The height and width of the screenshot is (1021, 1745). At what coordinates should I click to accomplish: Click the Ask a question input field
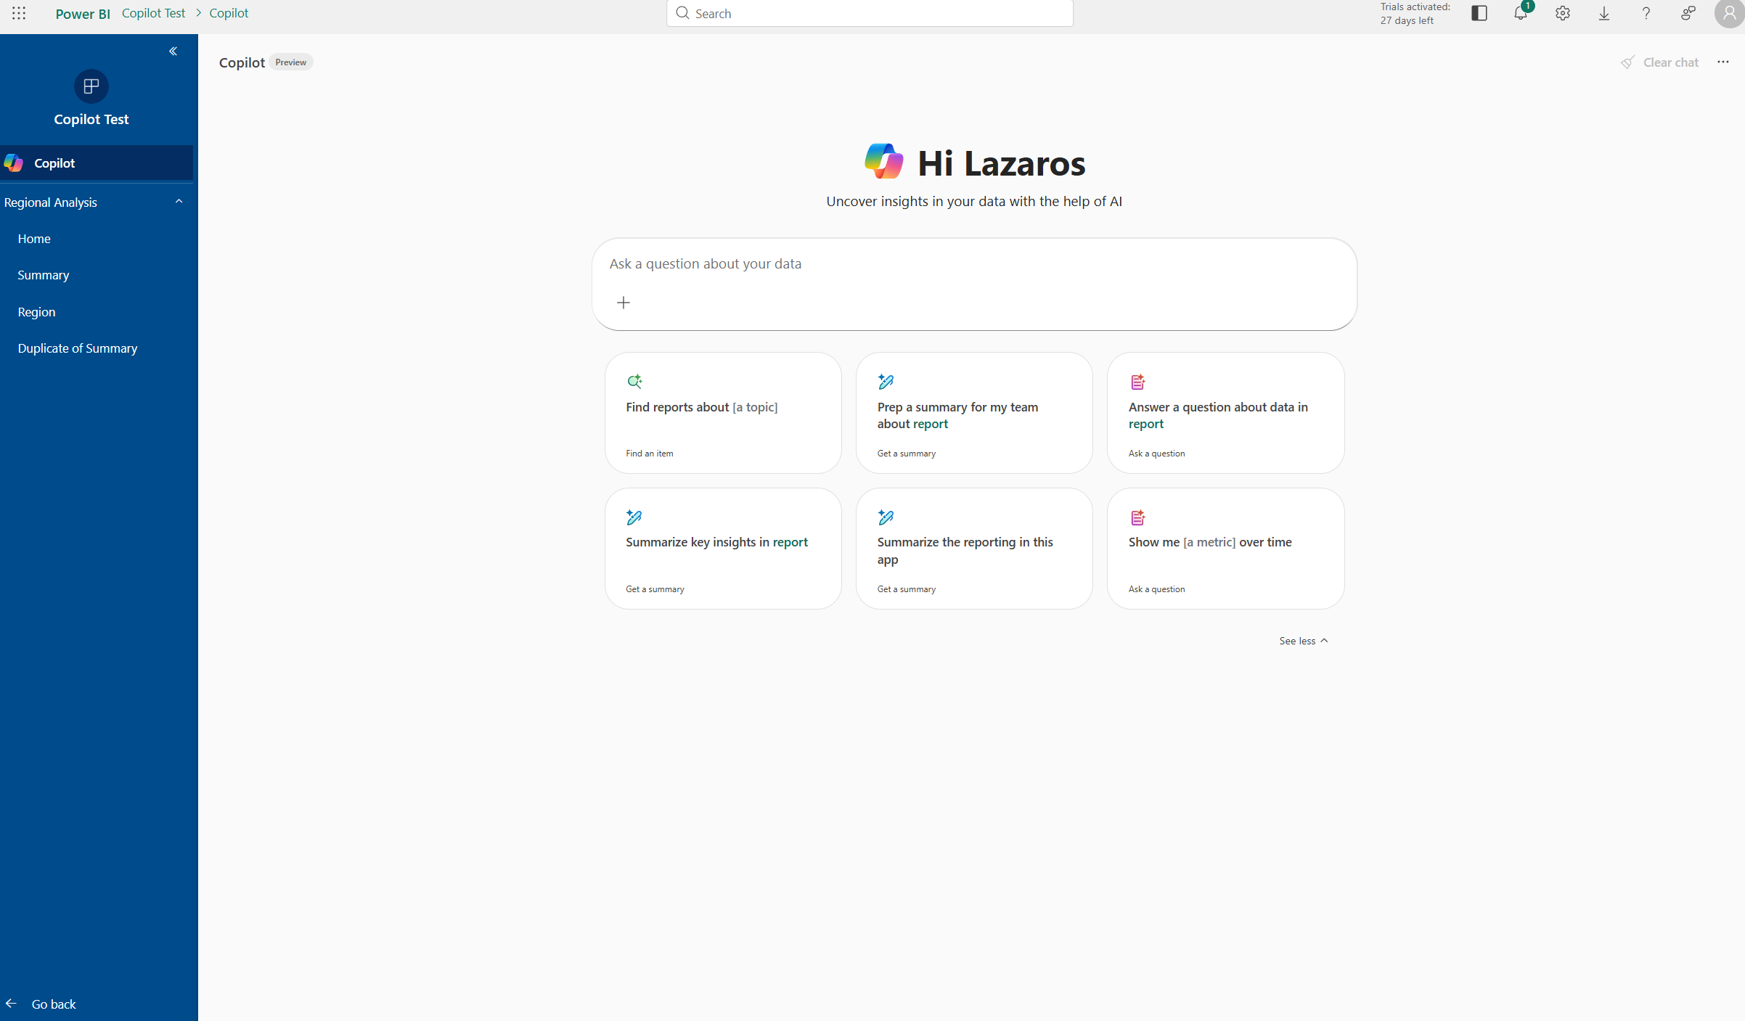[973, 264]
